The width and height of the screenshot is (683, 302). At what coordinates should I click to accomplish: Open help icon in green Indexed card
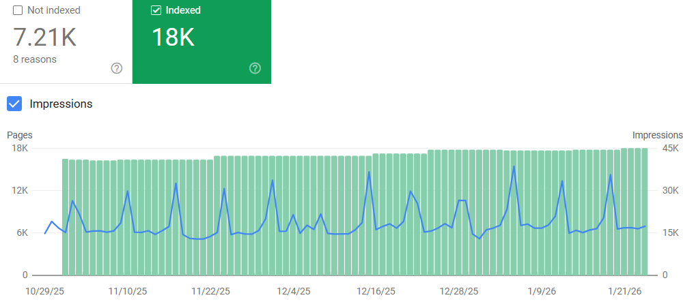pyautogui.click(x=255, y=68)
